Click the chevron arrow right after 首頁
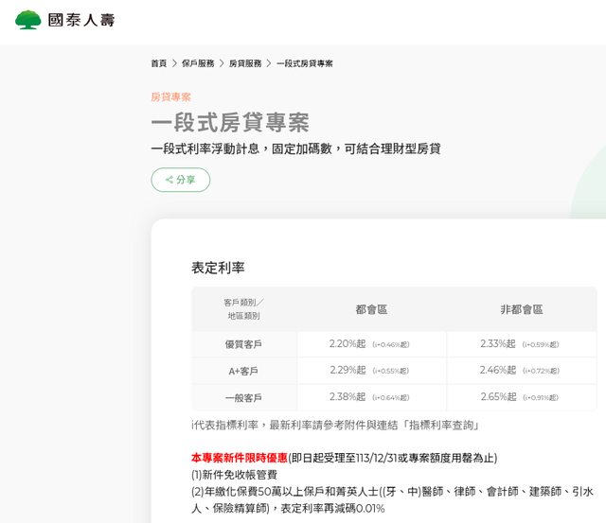The image size is (606, 523). (174, 63)
